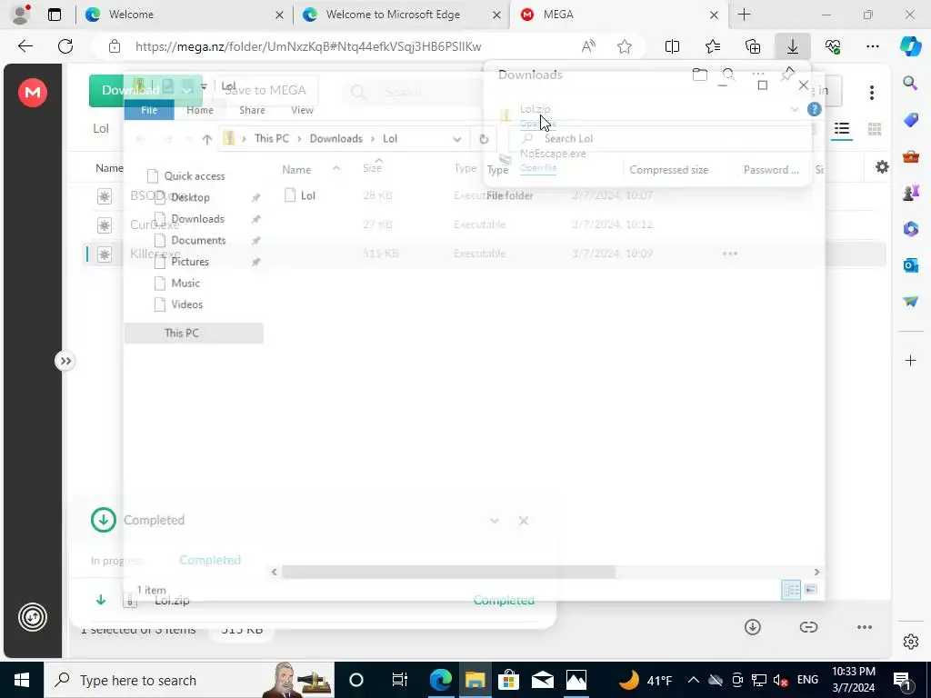Open Explorer File tab
The height and width of the screenshot is (698, 931).
point(149,110)
